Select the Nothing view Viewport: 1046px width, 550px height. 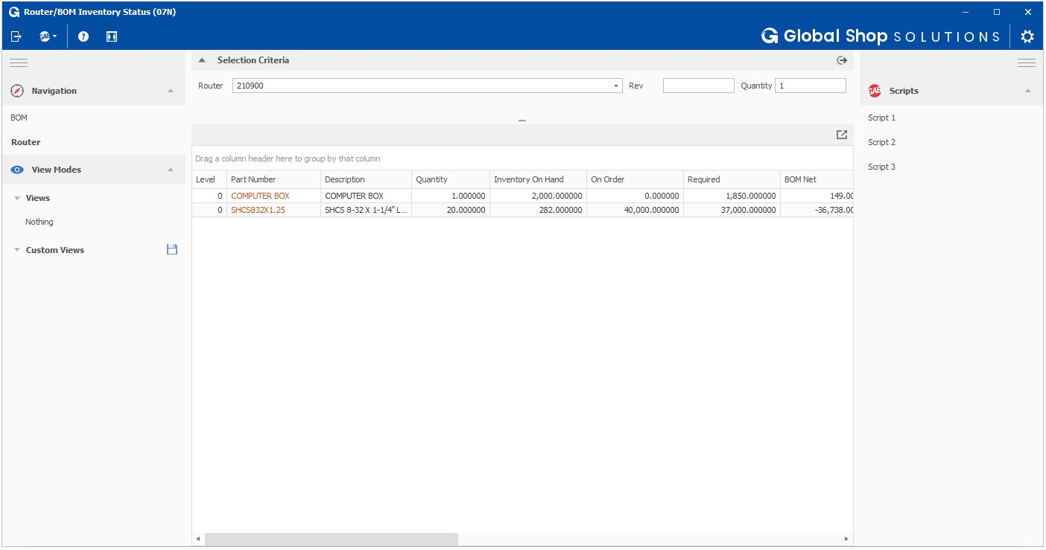[x=39, y=222]
